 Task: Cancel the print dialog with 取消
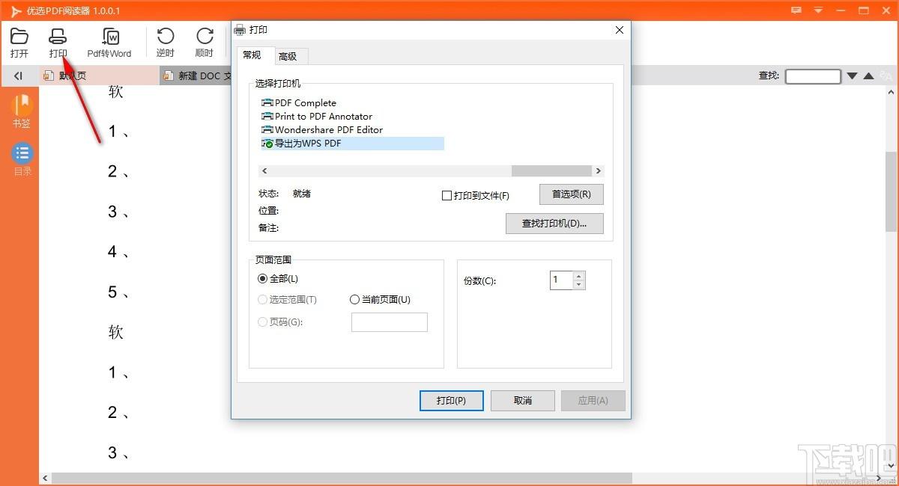click(523, 401)
